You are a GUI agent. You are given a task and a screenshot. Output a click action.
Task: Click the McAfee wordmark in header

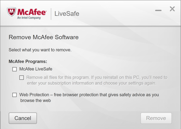point(32,12)
